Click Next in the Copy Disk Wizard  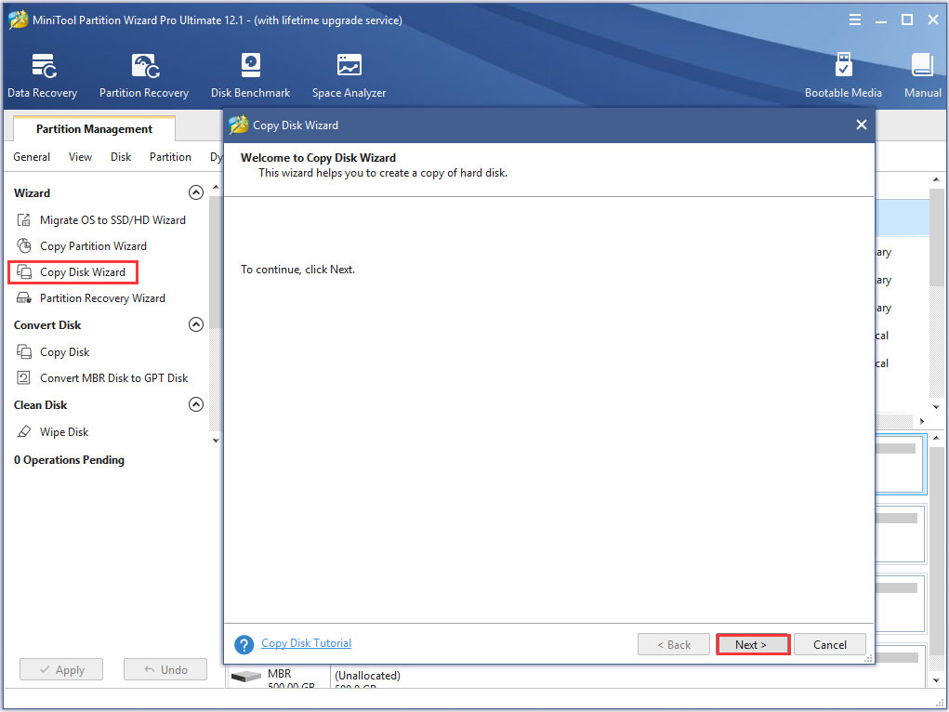[x=752, y=644]
